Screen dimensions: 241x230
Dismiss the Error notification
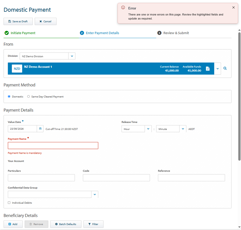[x=233, y=7]
